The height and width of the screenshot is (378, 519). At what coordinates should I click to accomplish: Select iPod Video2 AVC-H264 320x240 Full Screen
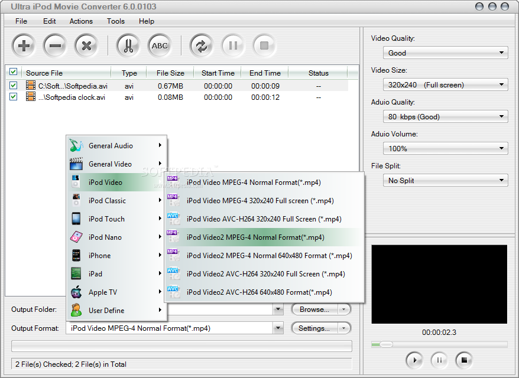(264, 274)
